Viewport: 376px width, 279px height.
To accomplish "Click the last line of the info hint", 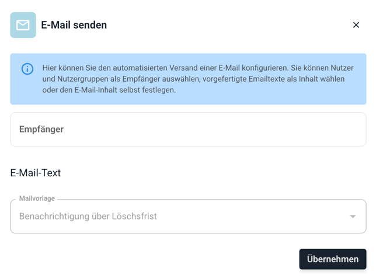I will (x=109, y=90).
